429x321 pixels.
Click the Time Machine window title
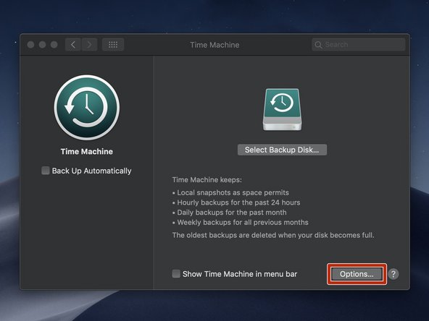coord(214,45)
